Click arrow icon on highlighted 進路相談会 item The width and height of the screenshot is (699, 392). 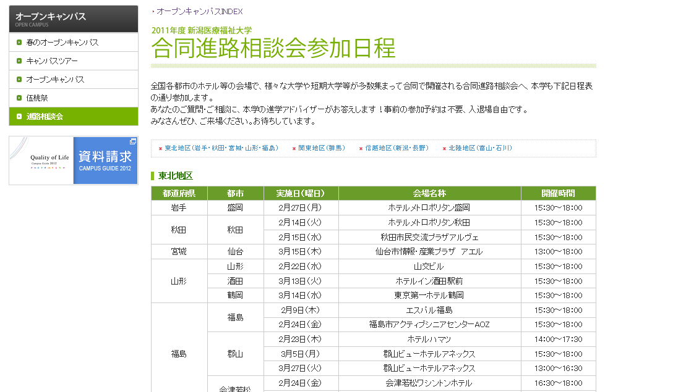pos(19,117)
